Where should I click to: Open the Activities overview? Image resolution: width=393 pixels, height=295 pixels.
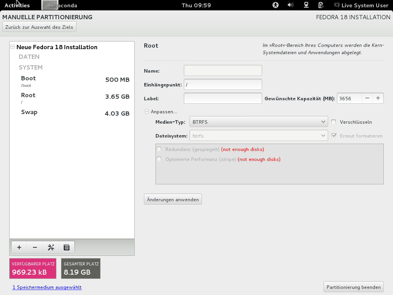tap(17, 5)
